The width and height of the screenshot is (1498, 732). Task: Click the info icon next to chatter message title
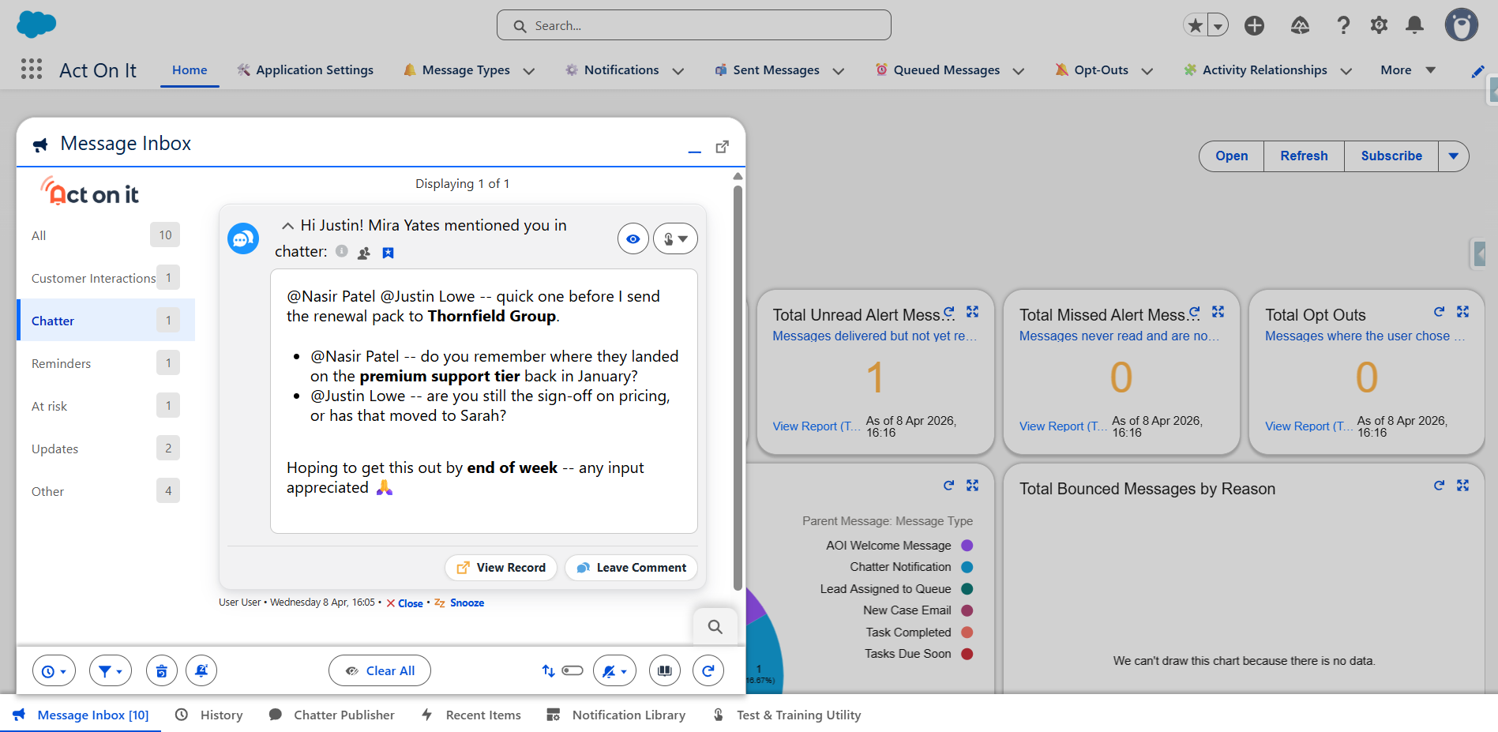point(342,251)
